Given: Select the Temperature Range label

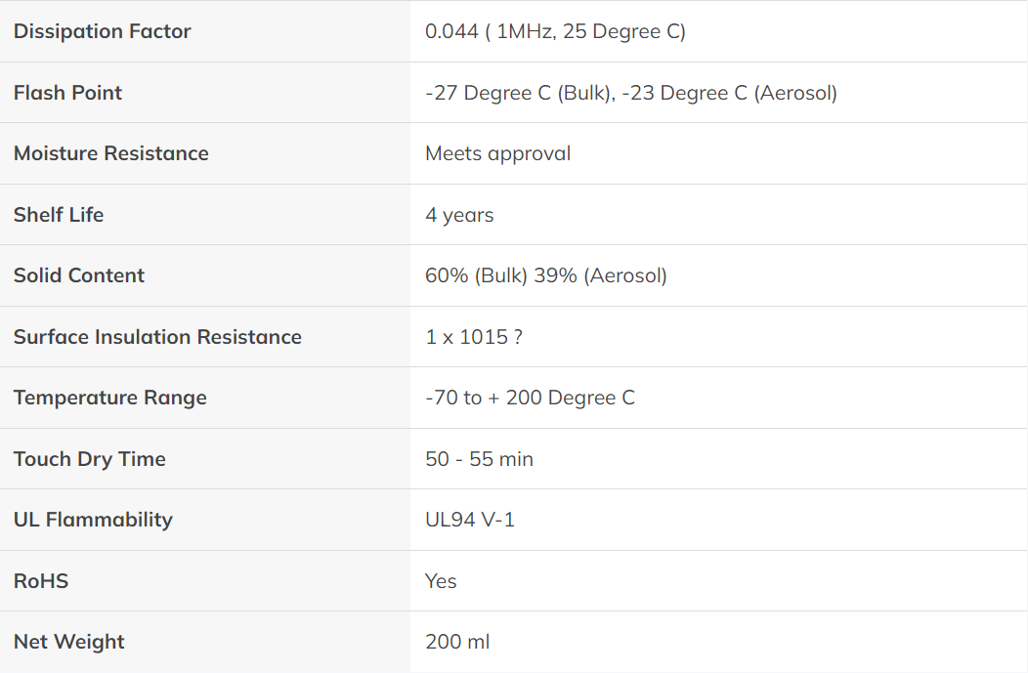Looking at the screenshot, I should [110, 399].
